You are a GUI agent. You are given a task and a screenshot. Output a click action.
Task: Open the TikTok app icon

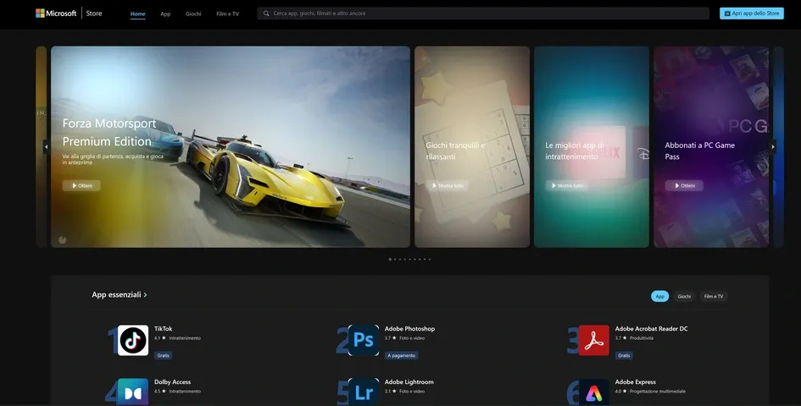[x=133, y=340]
